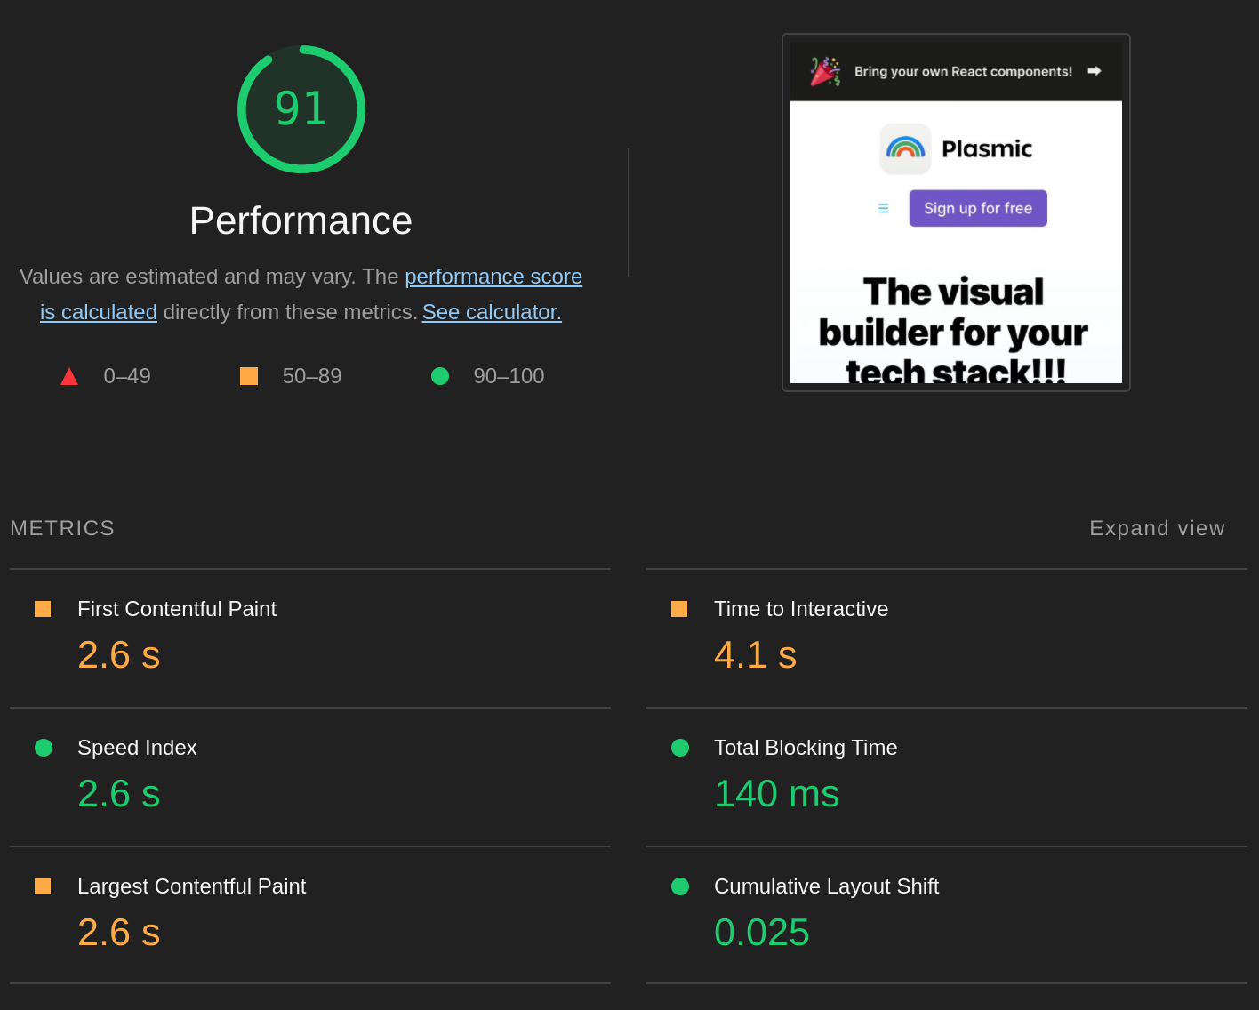
Task: Click the 4.1 s Time to Interactive value
Action: click(755, 655)
